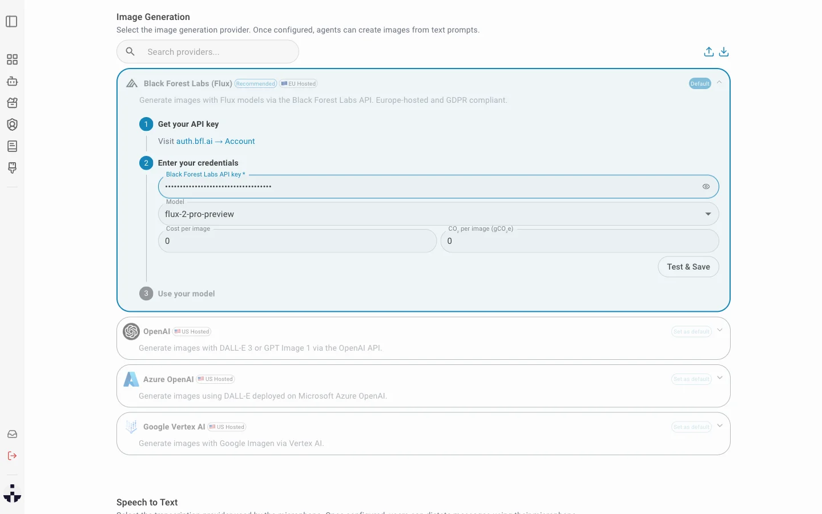Screen dimensions: 822x514
Task: Click the Black Forest Labs API key field
Action: pyautogui.click(x=438, y=187)
